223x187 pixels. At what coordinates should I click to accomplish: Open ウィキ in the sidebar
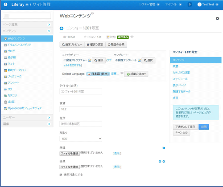pos(11,64)
